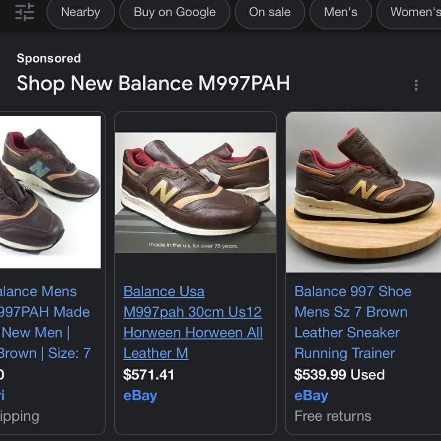441x441 pixels.
Task: Click the Free returns label
Action: click(x=333, y=416)
